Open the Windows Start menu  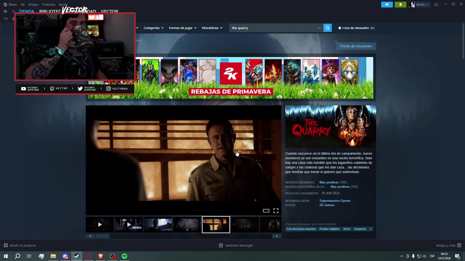pos(6,256)
